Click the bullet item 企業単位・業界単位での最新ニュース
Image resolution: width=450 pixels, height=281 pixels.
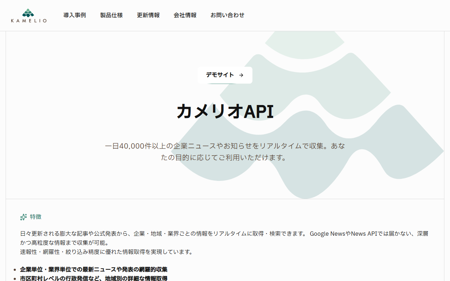click(x=94, y=269)
